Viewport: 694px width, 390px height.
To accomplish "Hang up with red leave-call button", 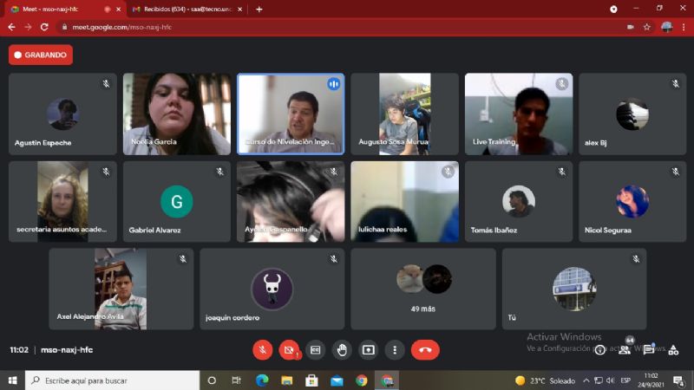I will point(425,350).
